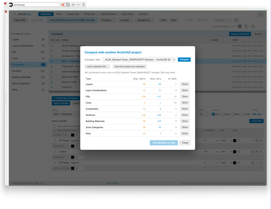Click the plus icon in script toolbar
This screenshot has height=209, width=271.
pos(73,5)
